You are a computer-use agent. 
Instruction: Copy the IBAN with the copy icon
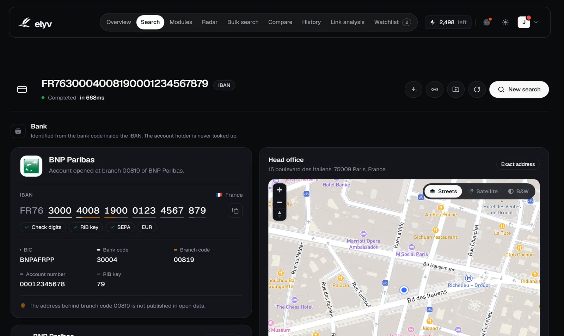click(x=235, y=211)
